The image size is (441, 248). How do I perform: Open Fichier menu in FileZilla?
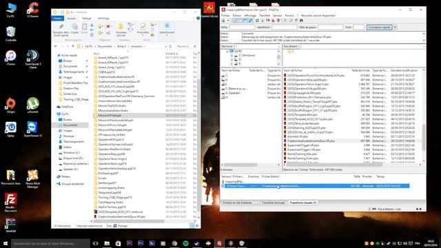[225, 15]
